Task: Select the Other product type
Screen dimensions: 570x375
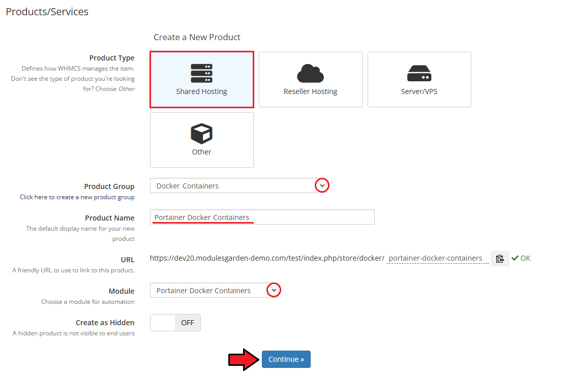Action: click(202, 140)
